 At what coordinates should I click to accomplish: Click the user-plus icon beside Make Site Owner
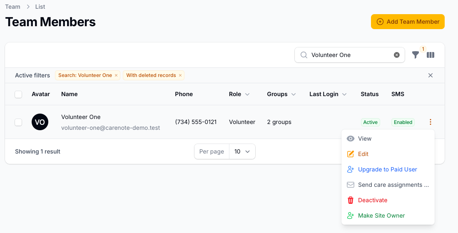pos(350,216)
